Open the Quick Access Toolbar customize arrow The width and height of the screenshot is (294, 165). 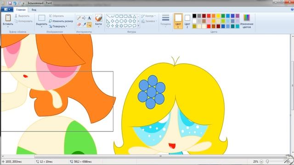pyautogui.click(x=23, y=3)
